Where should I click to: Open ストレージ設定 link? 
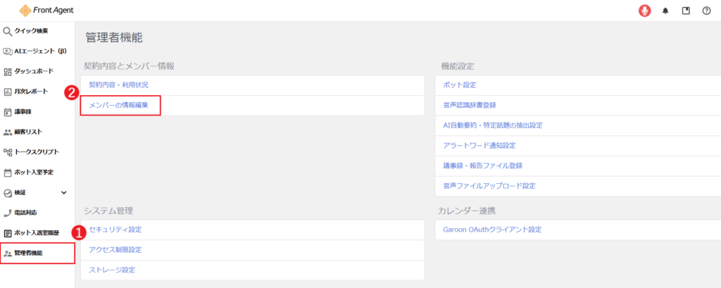coord(112,270)
